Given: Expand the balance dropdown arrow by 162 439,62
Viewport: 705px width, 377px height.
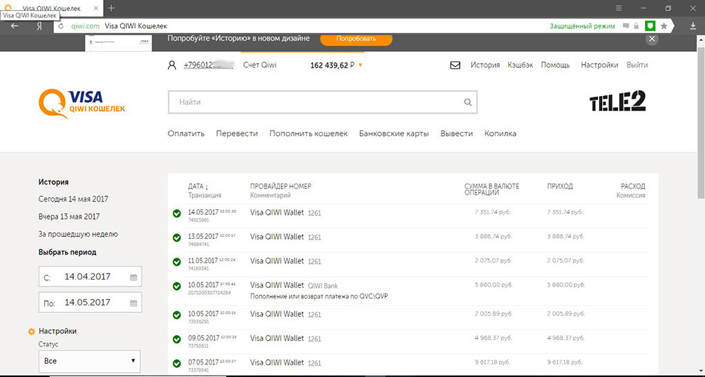Looking at the screenshot, I should (360, 66).
